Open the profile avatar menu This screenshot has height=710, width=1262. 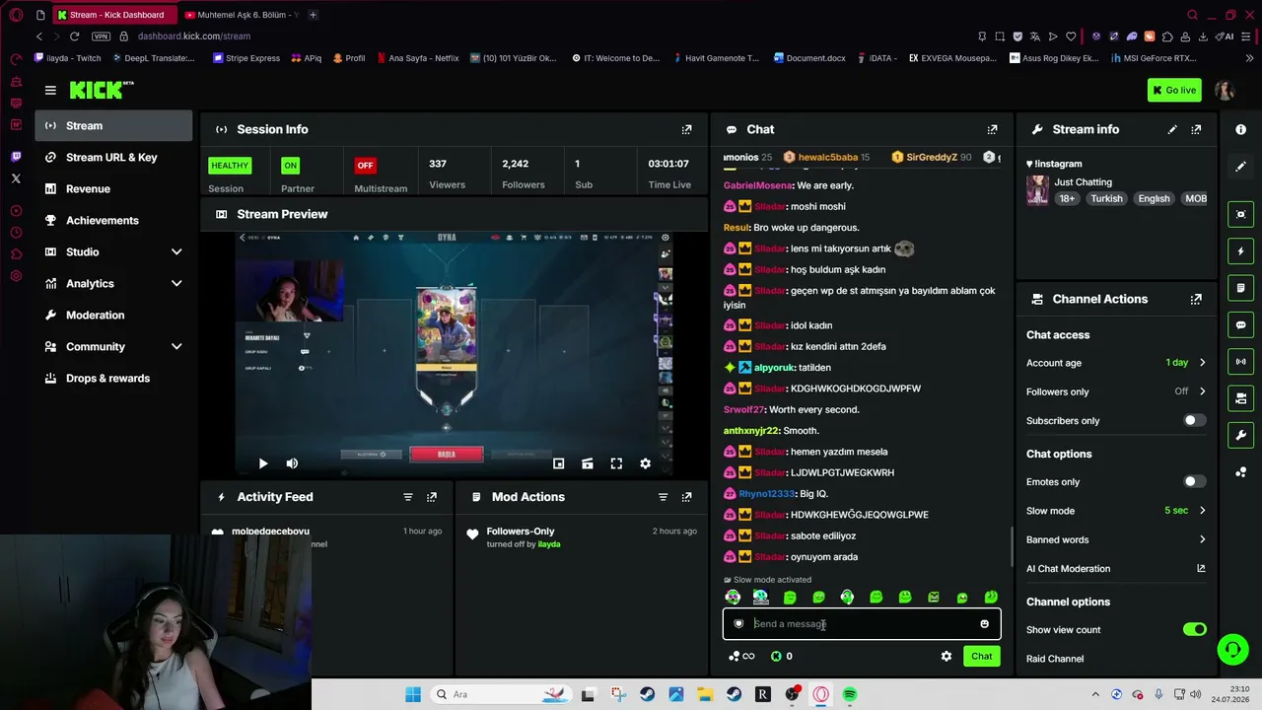coord(1225,90)
